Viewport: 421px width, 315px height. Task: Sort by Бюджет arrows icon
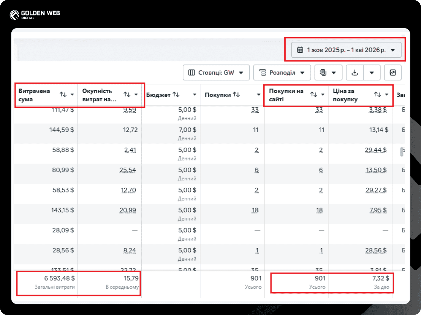(x=176, y=94)
